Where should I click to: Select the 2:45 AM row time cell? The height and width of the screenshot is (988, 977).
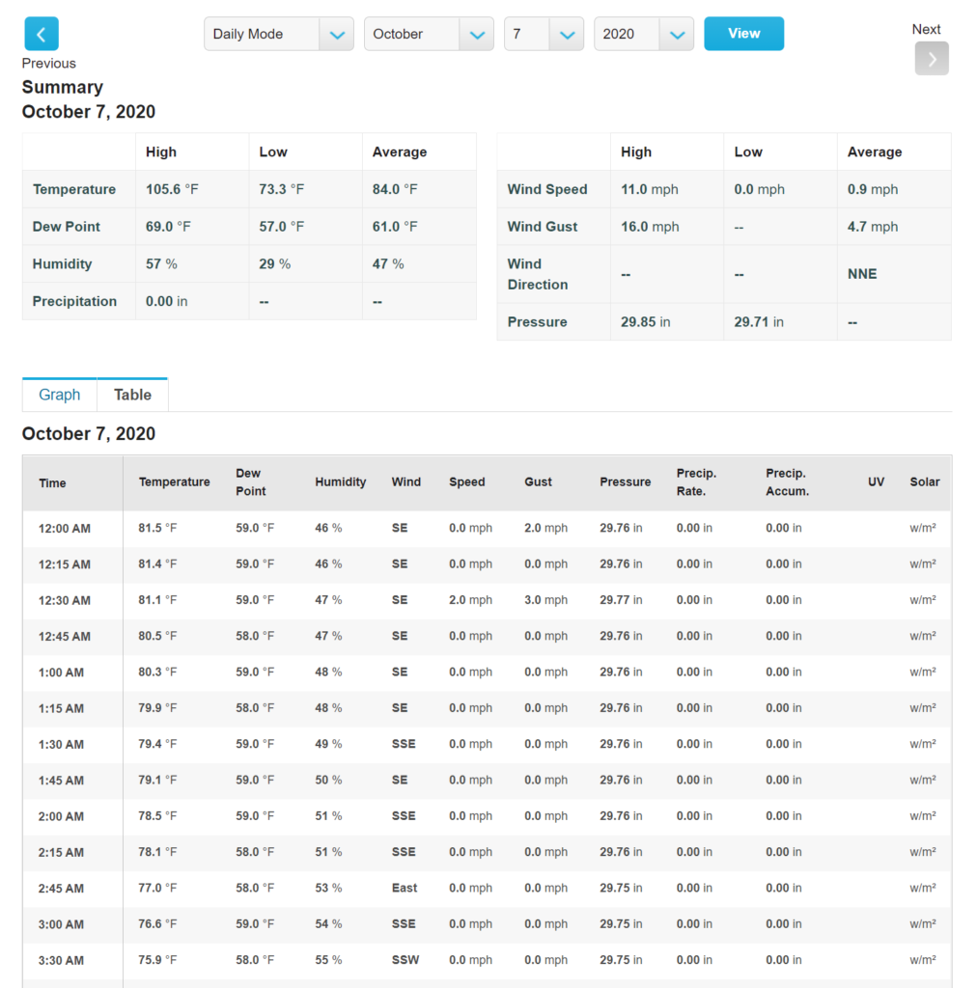[61, 889]
